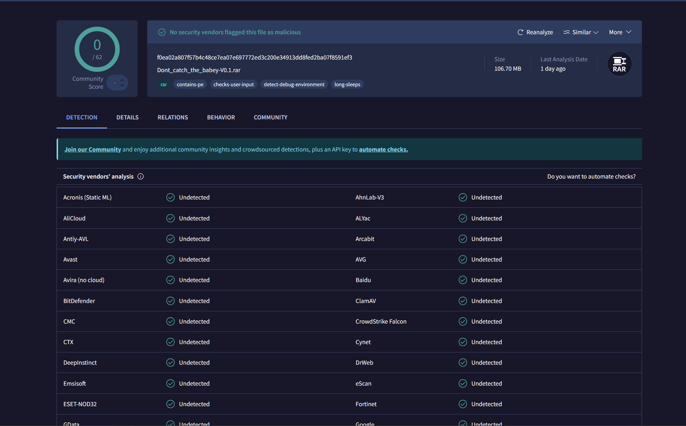Click the Baidu undetected checkmark icon
The height and width of the screenshot is (426, 686).
click(463, 280)
